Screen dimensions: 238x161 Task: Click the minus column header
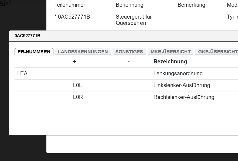129,61
